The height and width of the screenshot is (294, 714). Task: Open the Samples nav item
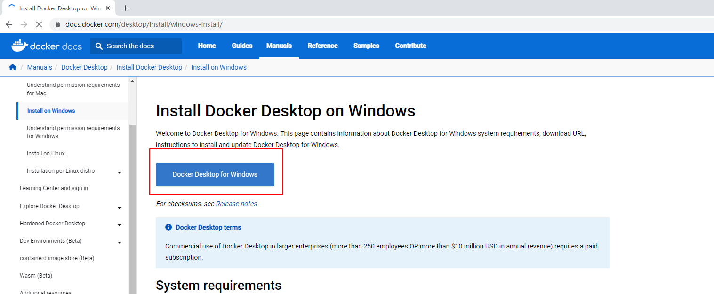pyautogui.click(x=366, y=46)
